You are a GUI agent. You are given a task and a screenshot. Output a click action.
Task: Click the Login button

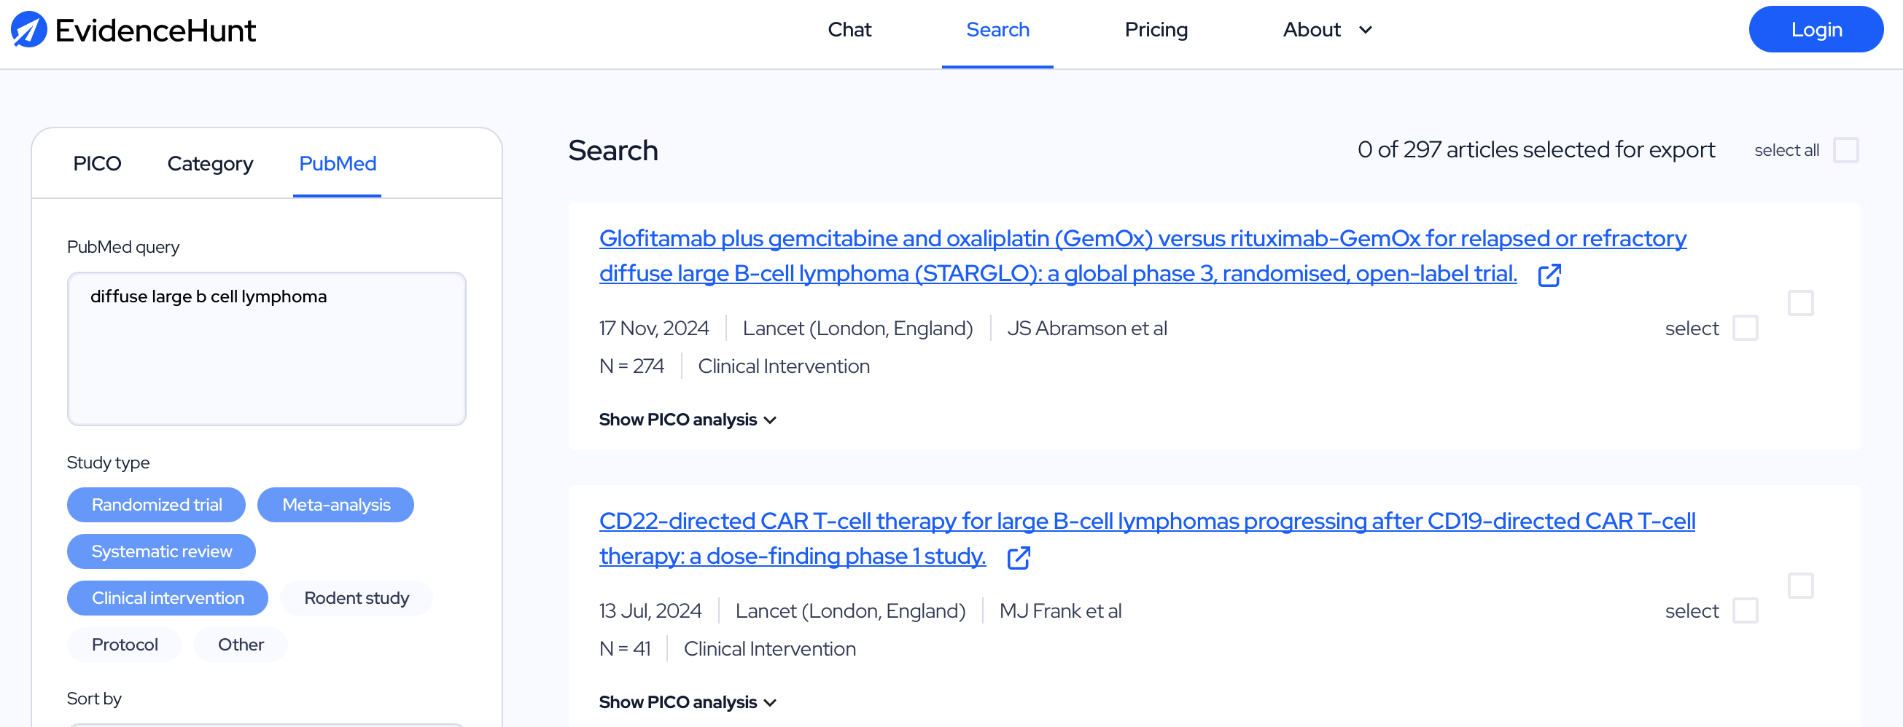click(x=1815, y=30)
